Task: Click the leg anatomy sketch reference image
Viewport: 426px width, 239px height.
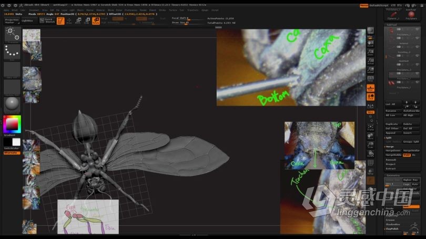Action: (x=88, y=216)
